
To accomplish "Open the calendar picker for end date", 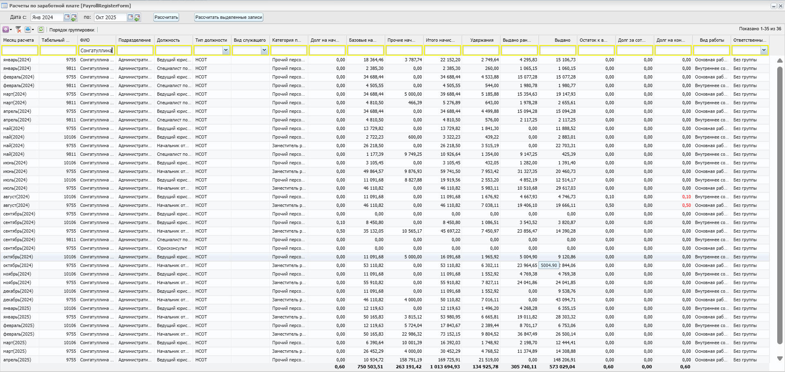I will pyautogui.click(x=130, y=17).
